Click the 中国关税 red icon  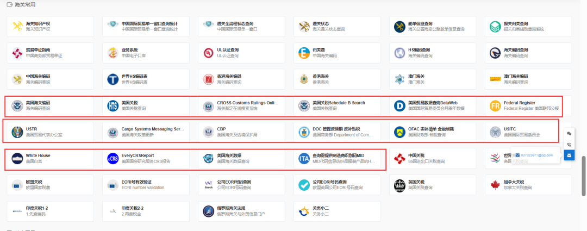pyautogui.click(x=400, y=159)
